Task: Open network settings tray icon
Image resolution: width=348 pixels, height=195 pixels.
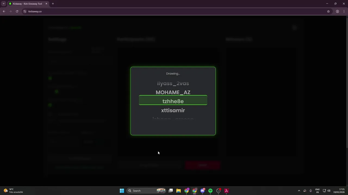Action: (324, 191)
